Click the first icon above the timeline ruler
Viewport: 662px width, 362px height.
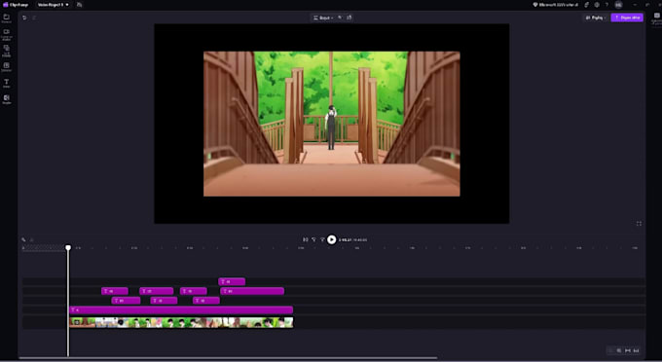23,239
